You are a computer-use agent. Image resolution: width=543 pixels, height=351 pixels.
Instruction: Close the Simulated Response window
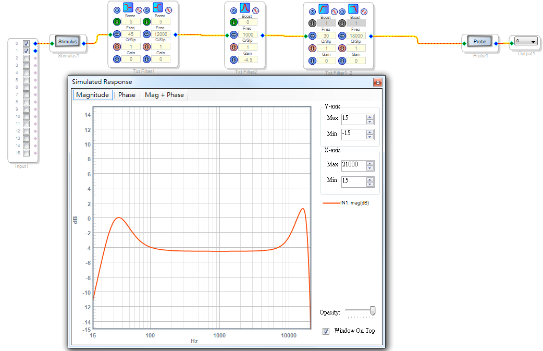point(378,82)
